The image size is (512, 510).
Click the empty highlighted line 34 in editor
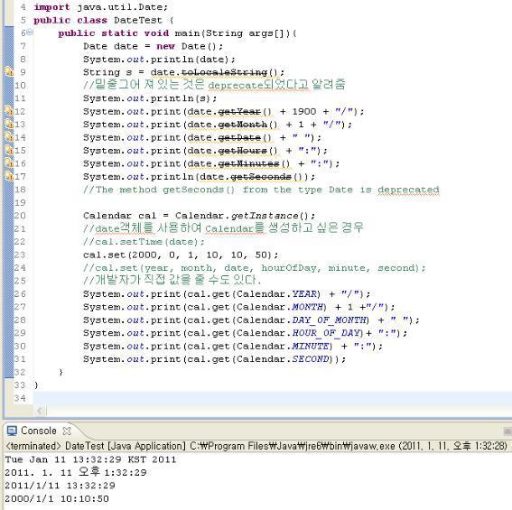coord(273,398)
